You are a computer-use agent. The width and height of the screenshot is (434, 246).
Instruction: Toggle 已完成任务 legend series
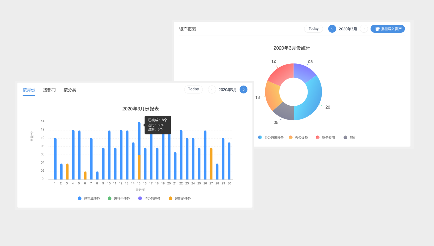tap(89, 199)
